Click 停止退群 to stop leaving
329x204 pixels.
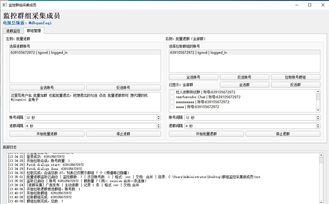click(x=283, y=133)
